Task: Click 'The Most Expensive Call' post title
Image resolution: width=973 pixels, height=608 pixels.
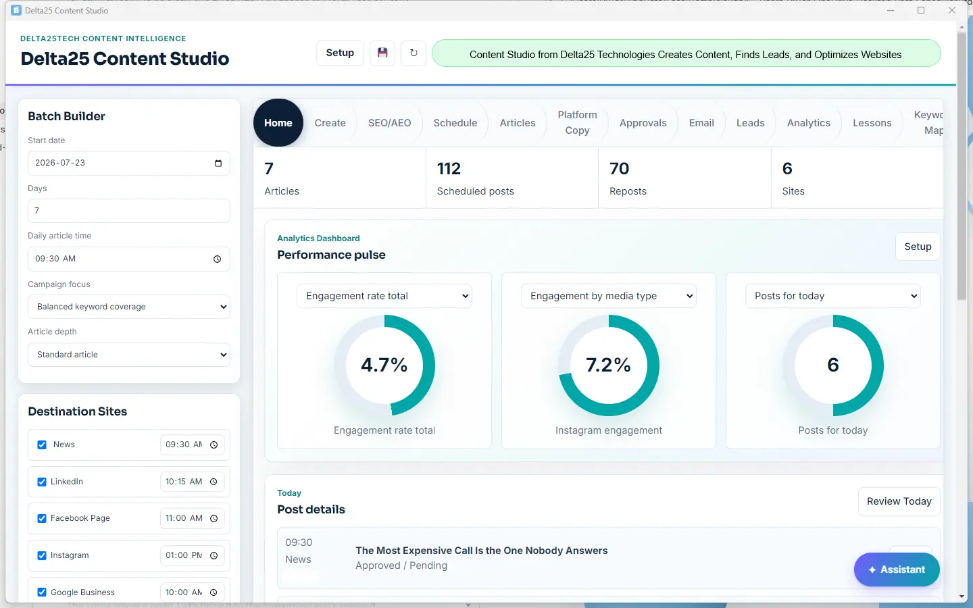Action: pyautogui.click(x=482, y=551)
